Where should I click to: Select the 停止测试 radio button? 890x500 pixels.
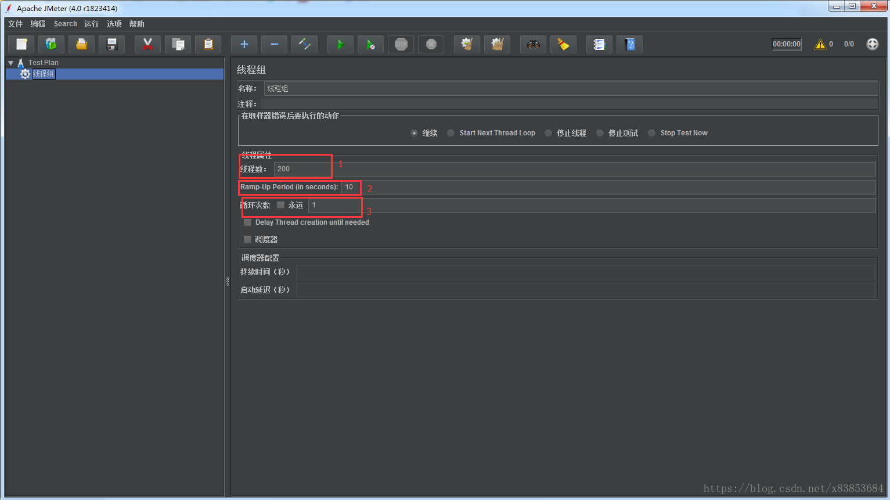[600, 133]
